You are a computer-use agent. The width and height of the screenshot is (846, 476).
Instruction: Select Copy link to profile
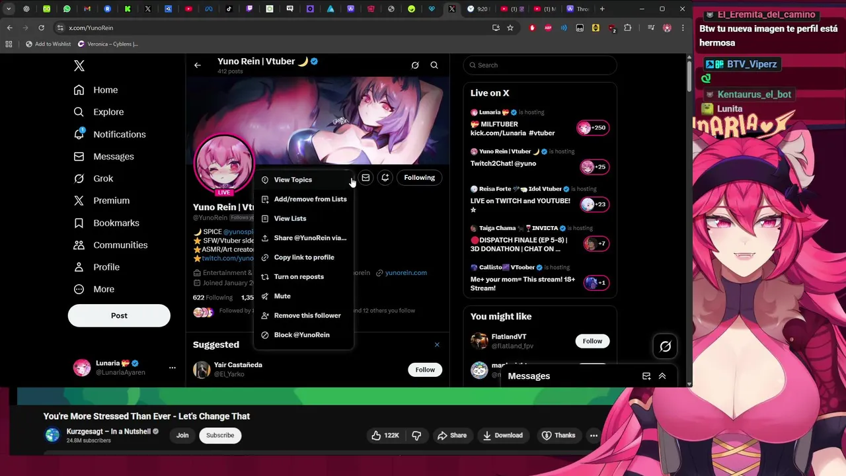point(303,257)
